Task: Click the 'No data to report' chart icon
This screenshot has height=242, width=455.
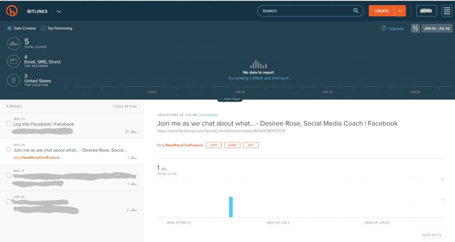Action: (258, 64)
